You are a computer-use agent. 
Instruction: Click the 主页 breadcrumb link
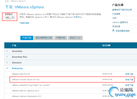pos(7,1)
